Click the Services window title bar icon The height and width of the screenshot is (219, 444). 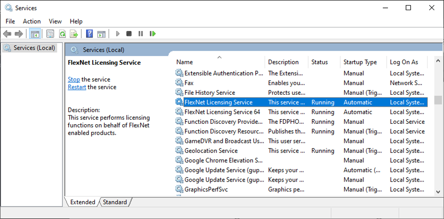pyautogui.click(x=9, y=8)
